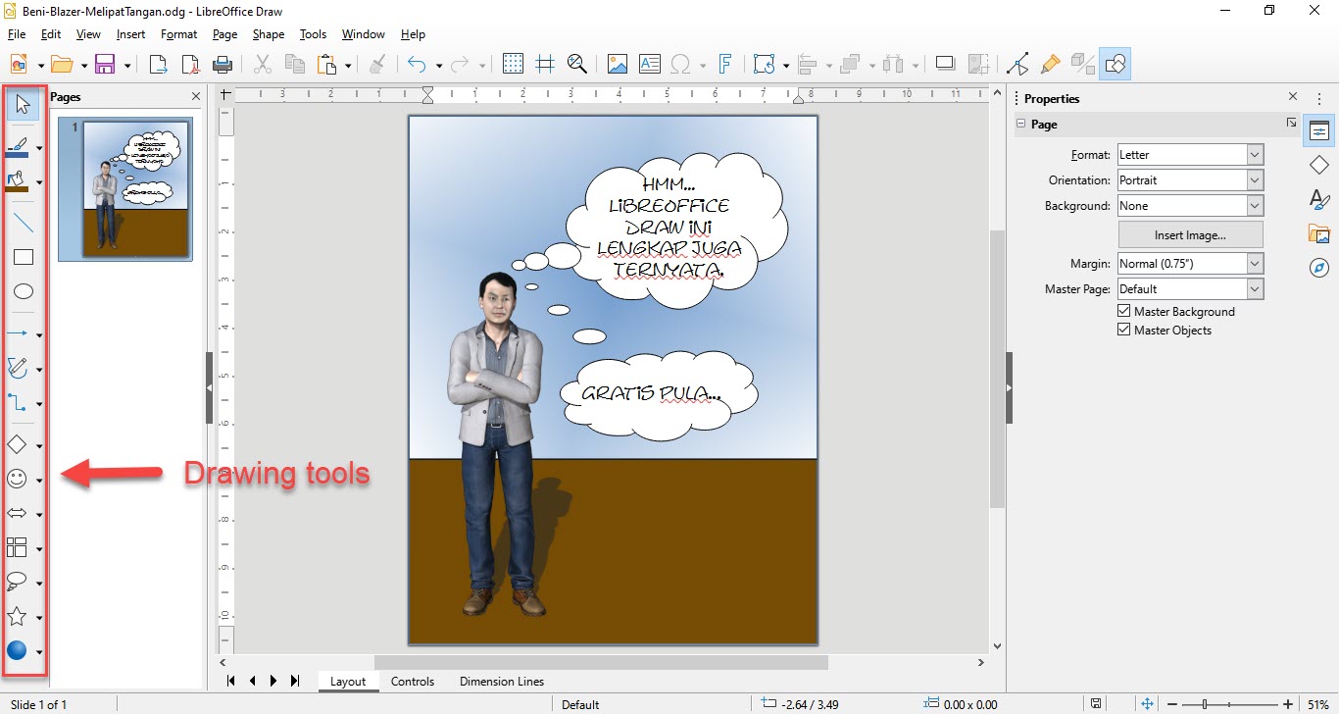Close the Pages panel
This screenshot has width=1339, height=714.
196,97
